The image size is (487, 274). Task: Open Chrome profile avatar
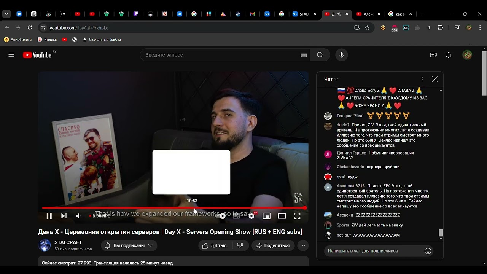(x=469, y=28)
